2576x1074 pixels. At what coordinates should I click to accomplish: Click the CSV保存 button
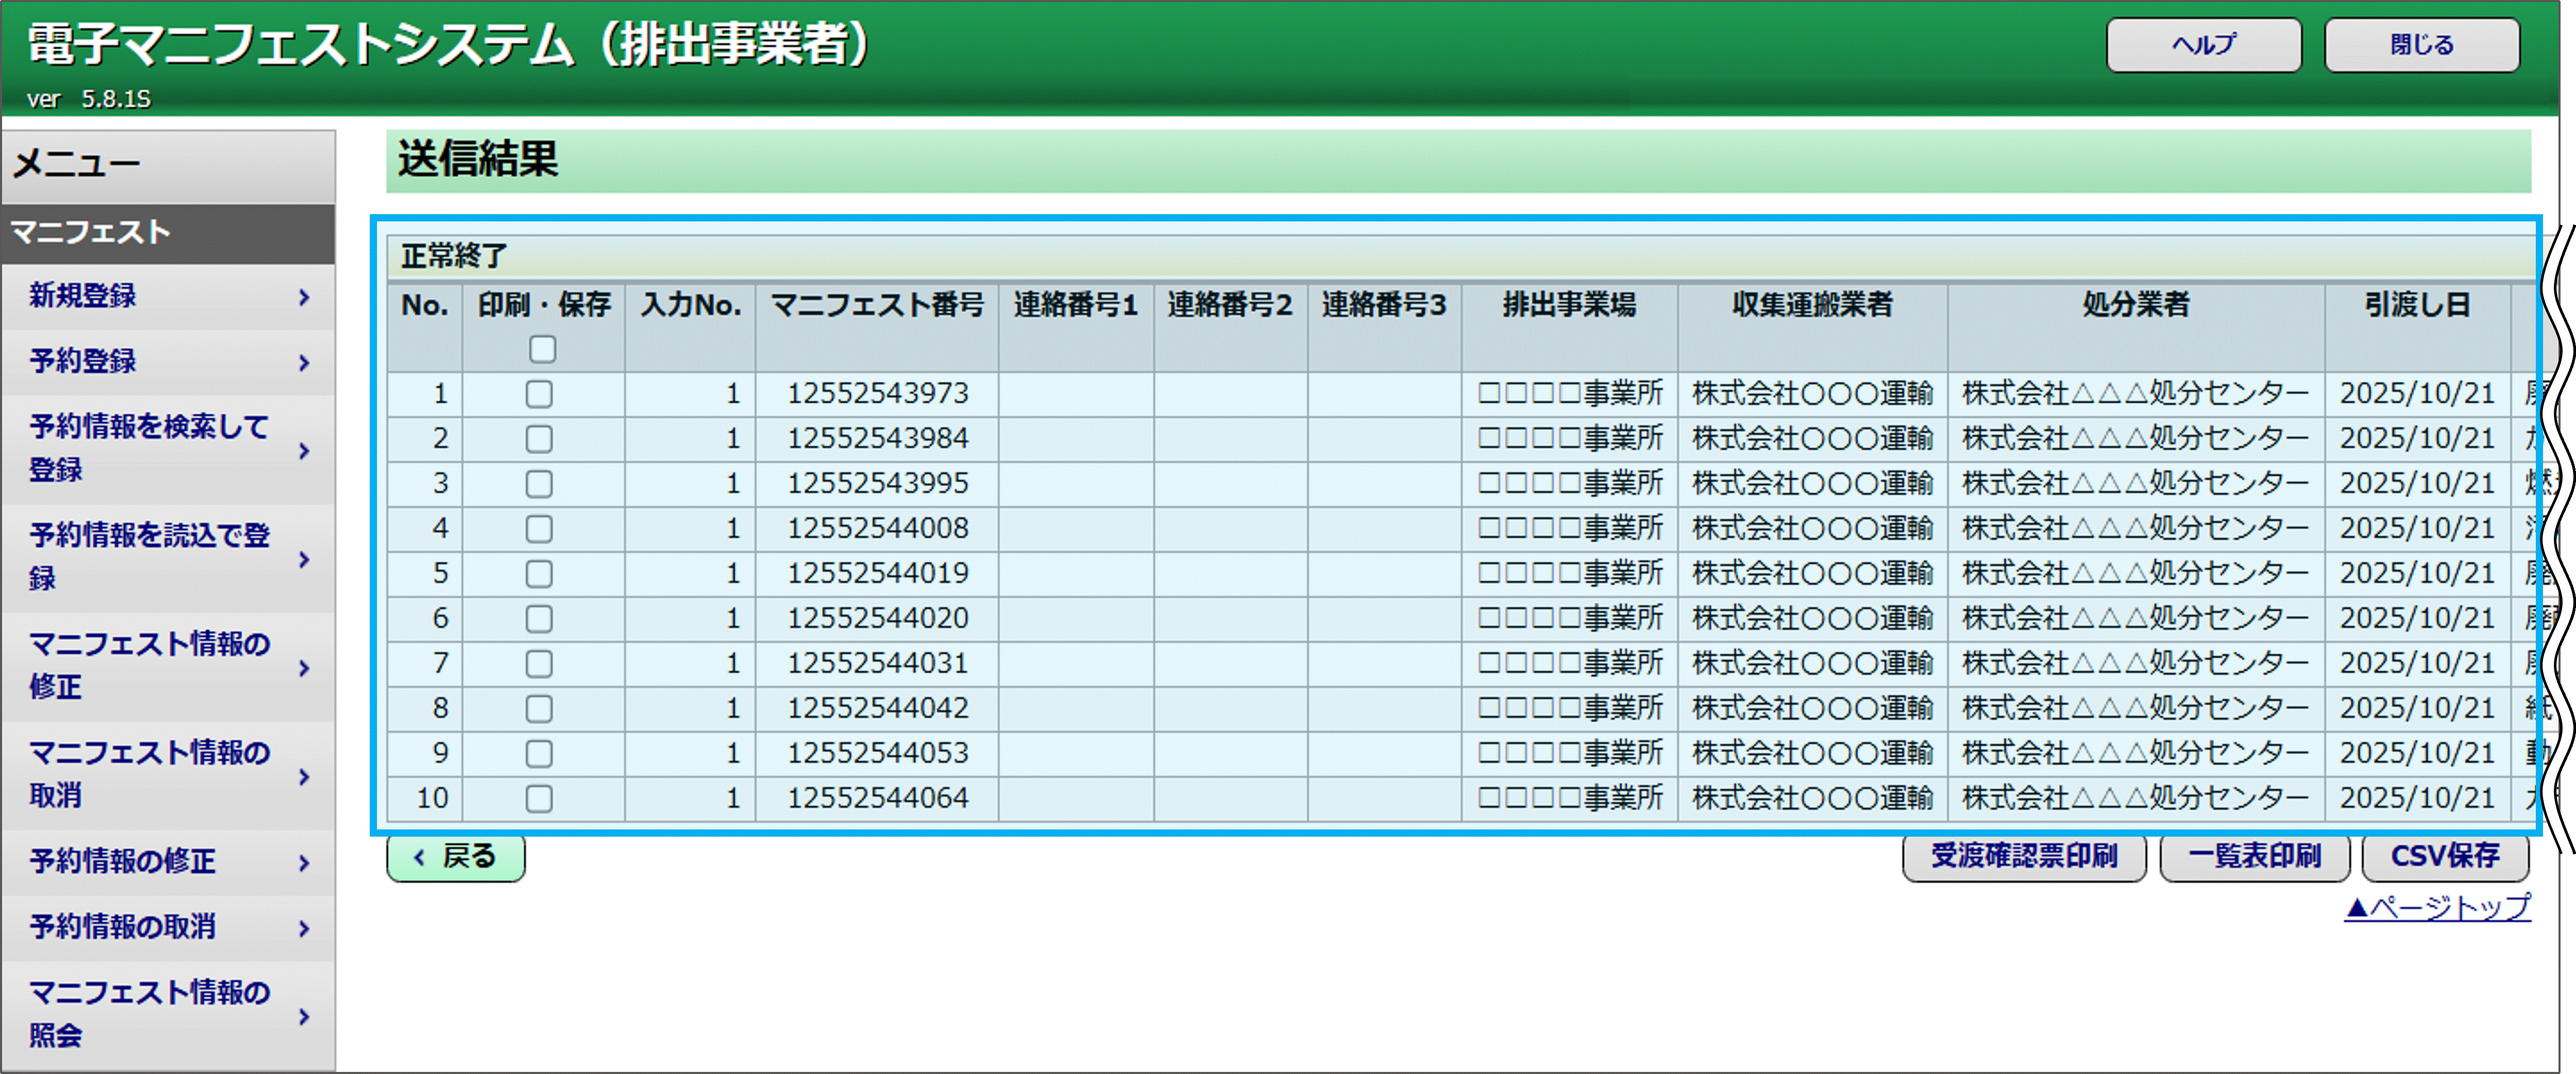pyautogui.click(x=2445, y=857)
